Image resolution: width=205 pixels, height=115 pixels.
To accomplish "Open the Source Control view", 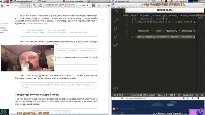I will (x=116, y=28).
